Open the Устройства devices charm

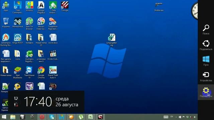pyautogui.click(x=206, y=76)
